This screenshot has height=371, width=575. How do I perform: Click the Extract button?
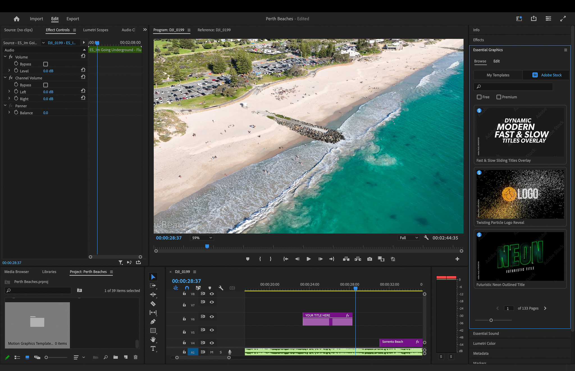coord(358,259)
